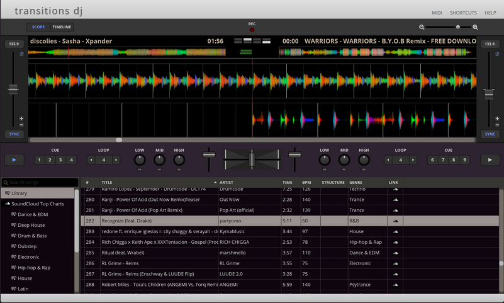504x303 pixels.
Task: Click the zoom level slider knob
Action: click(457, 27)
